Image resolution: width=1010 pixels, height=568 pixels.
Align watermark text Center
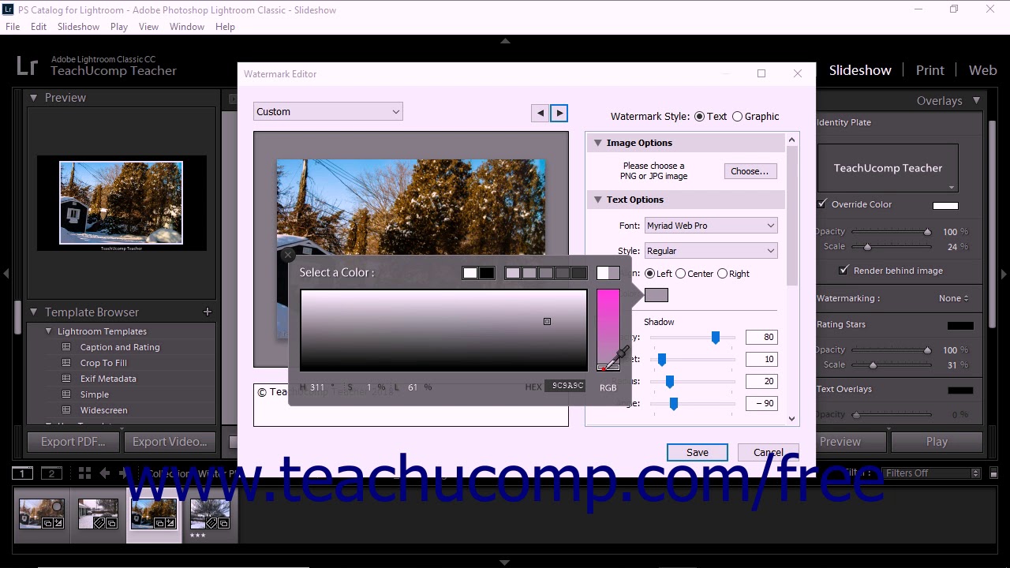click(x=680, y=274)
